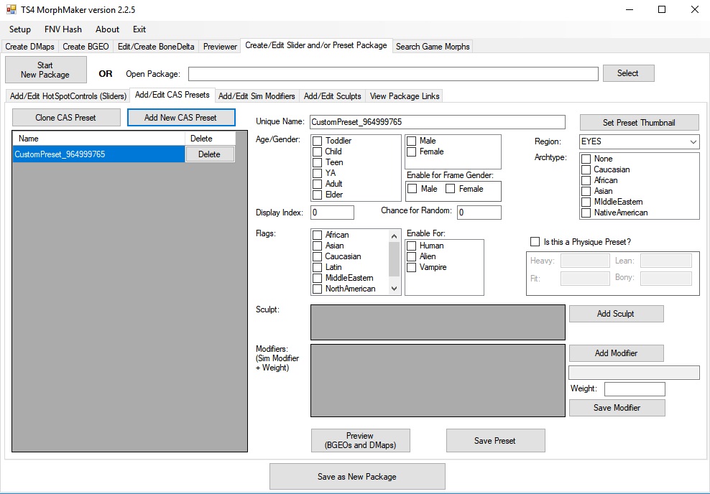Tick the Is this a Physique Preset checkbox
The height and width of the screenshot is (494, 710).
click(x=535, y=242)
